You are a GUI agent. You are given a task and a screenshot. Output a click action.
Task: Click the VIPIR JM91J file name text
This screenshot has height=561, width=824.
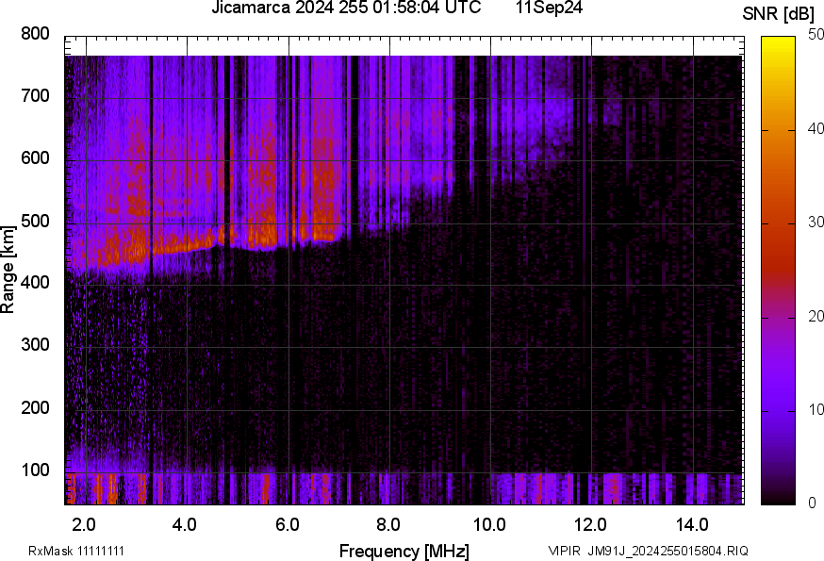648,551
